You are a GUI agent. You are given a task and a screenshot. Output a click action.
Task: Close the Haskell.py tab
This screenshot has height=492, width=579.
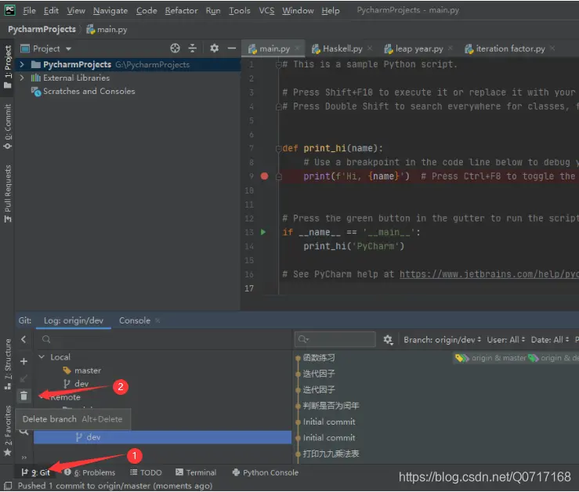pos(370,49)
